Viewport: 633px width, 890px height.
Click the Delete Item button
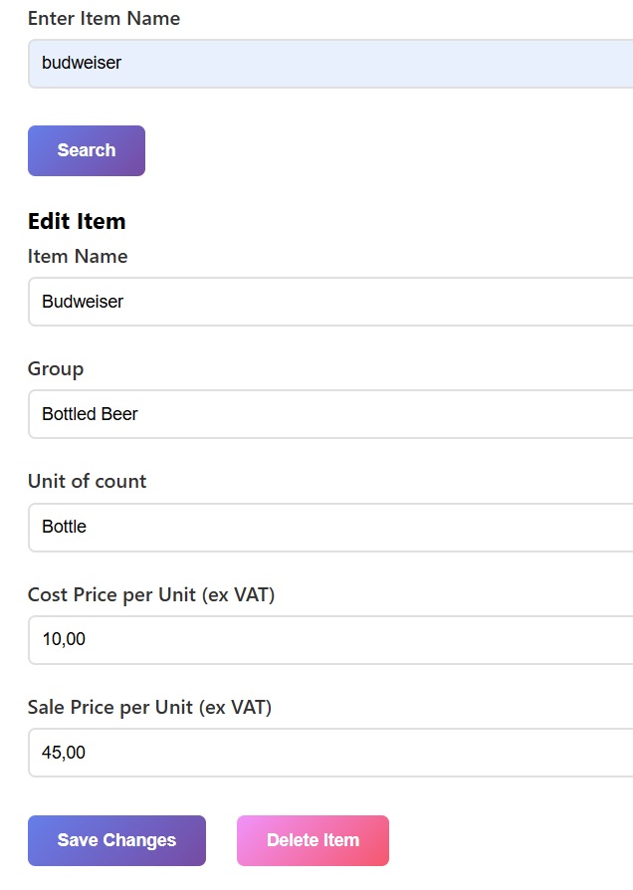point(313,840)
